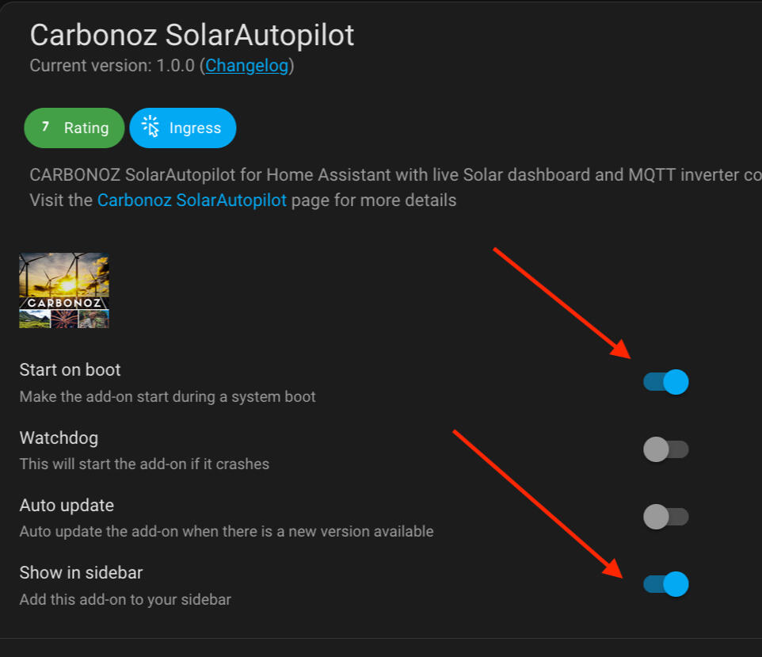
Task: Click the Auto update label
Action: 67,505
